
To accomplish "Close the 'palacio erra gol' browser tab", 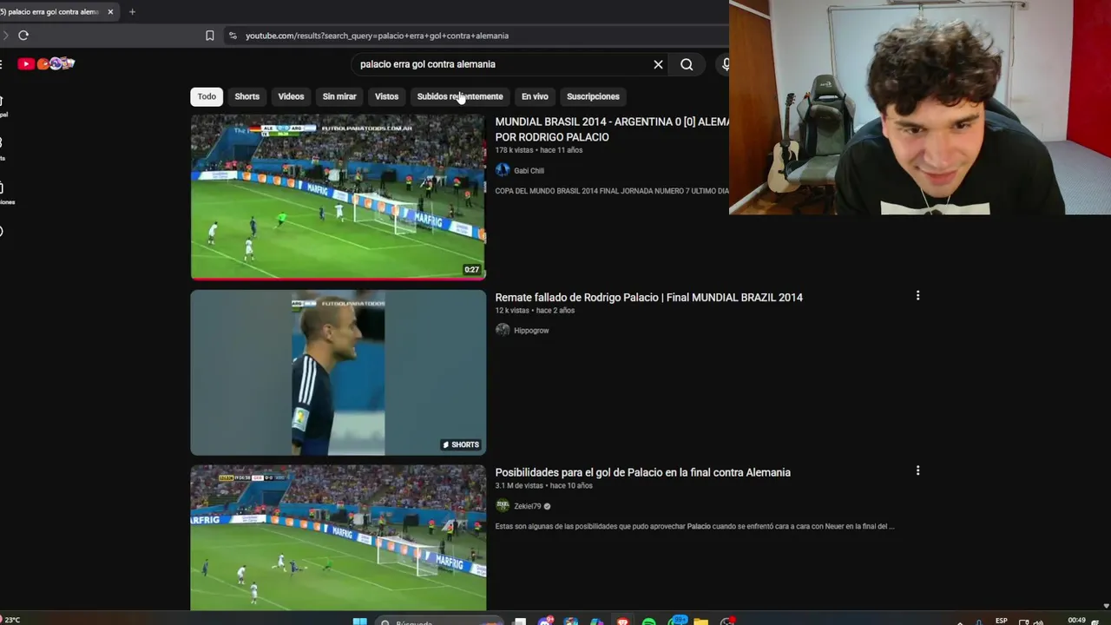I will (x=110, y=12).
